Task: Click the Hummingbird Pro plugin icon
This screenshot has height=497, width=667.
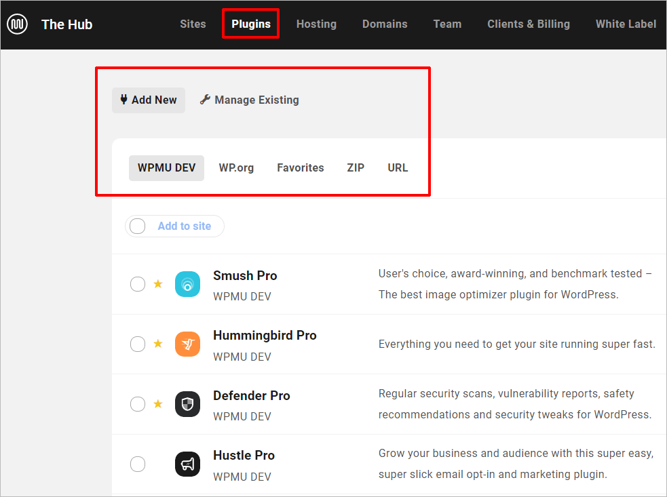Action: tap(187, 344)
